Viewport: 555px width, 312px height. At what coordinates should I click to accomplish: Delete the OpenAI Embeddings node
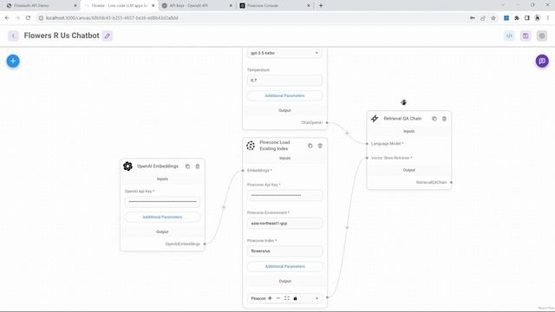click(x=198, y=166)
